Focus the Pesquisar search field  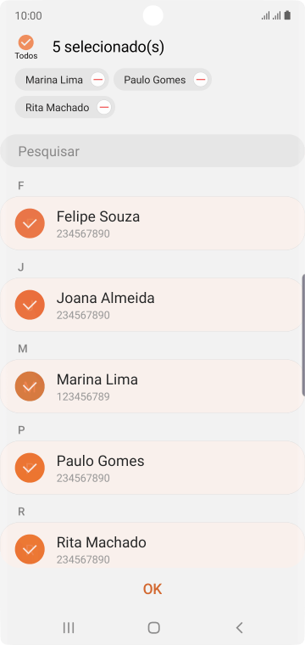[152, 151]
